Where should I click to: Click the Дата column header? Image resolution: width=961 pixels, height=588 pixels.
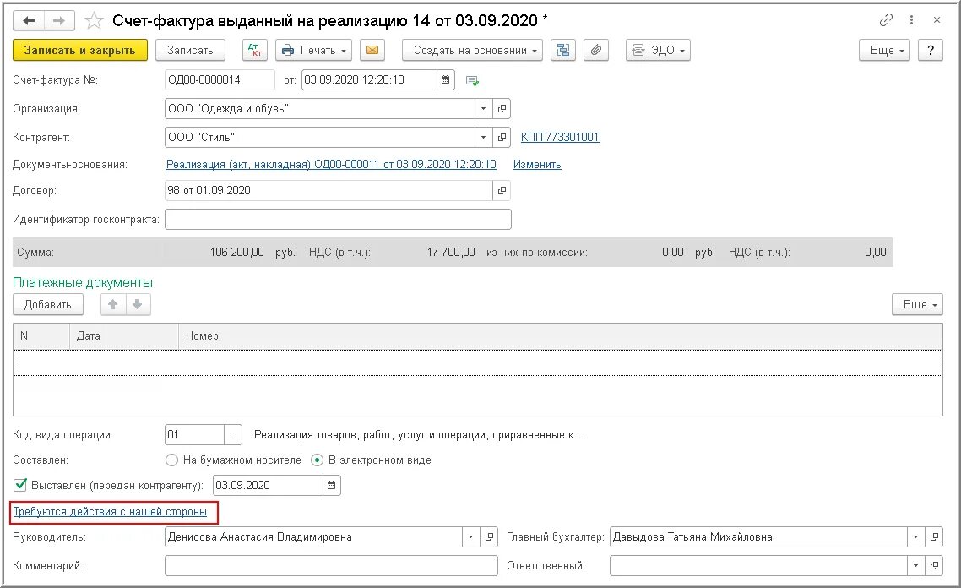point(124,336)
